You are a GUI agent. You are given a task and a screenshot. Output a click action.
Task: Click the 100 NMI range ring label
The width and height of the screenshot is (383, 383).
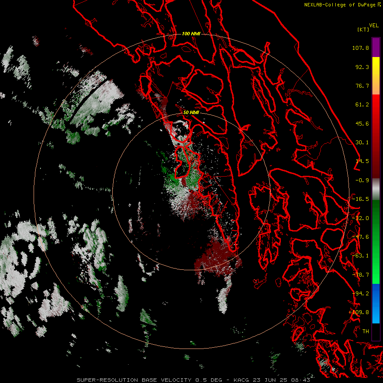coord(191,34)
